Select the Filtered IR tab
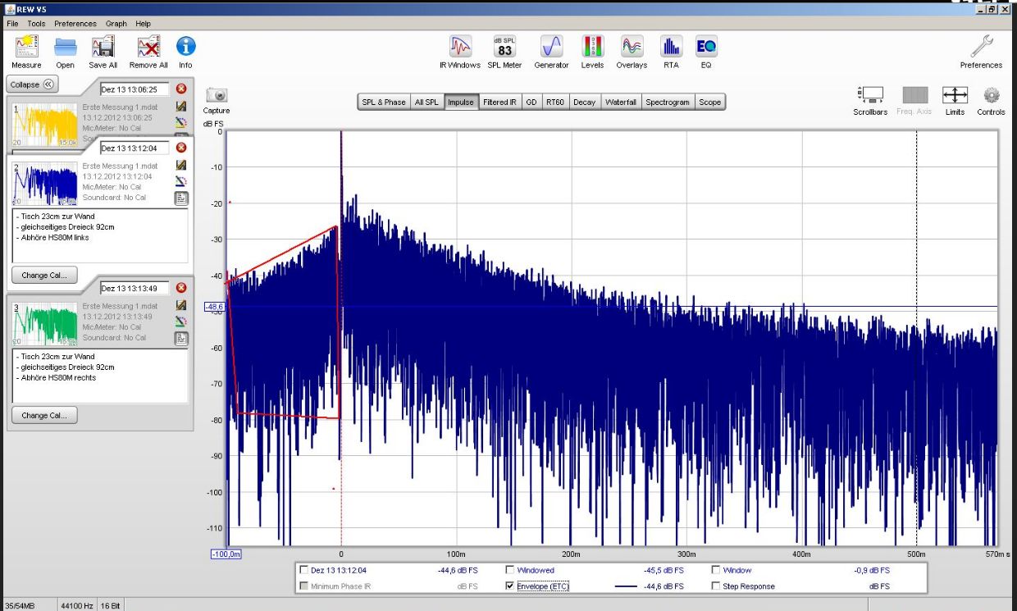This screenshot has width=1017, height=611. pos(500,103)
